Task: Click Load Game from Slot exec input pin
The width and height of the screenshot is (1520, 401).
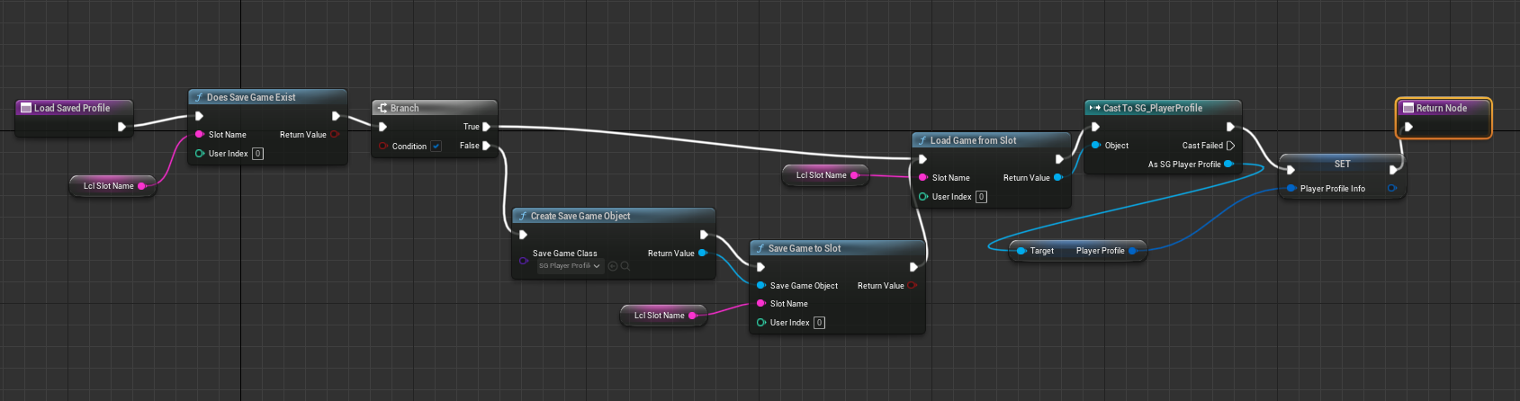Action: [x=922, y=159]
